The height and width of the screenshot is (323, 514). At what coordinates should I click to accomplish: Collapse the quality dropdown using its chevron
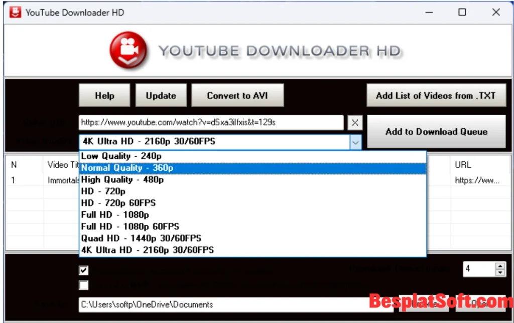356,142
